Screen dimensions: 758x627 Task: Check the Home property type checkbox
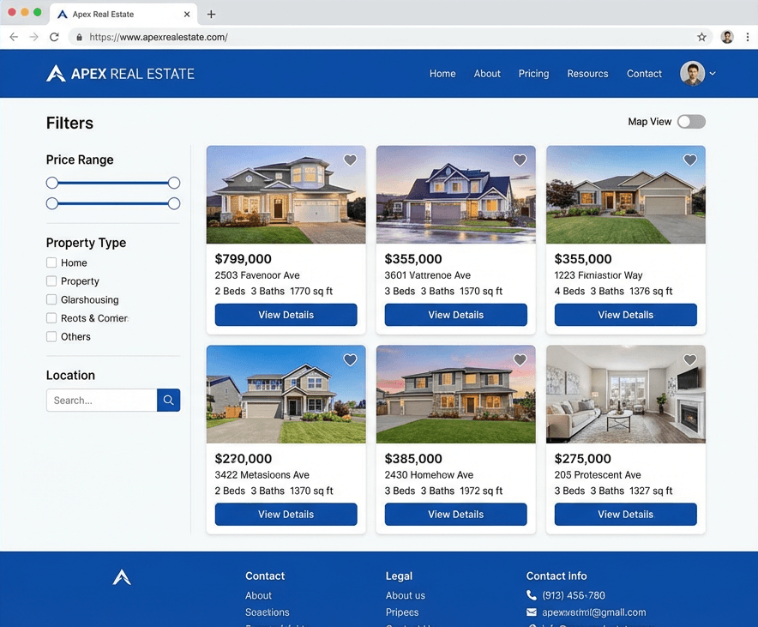point(51,262)
